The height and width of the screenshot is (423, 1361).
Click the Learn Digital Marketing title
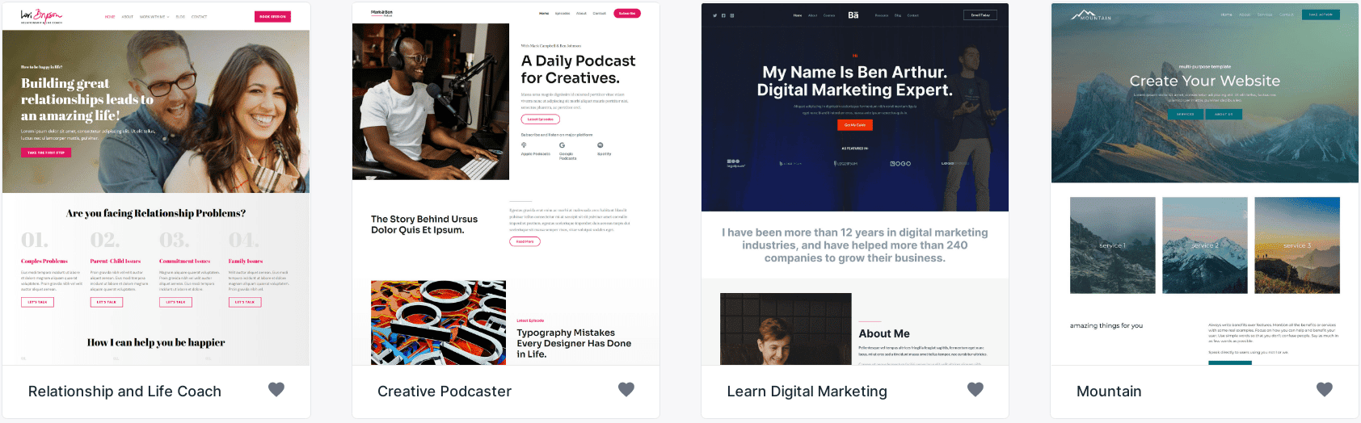(807, 392)
